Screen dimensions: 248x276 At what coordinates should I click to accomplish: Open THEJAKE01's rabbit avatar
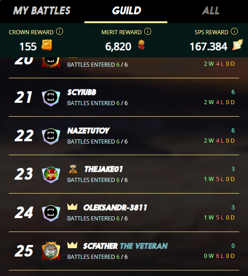click(51, 175)
